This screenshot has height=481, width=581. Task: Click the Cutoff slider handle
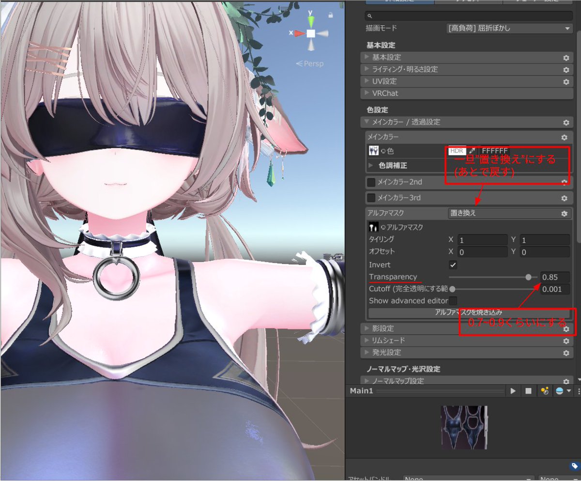[451, 289]
